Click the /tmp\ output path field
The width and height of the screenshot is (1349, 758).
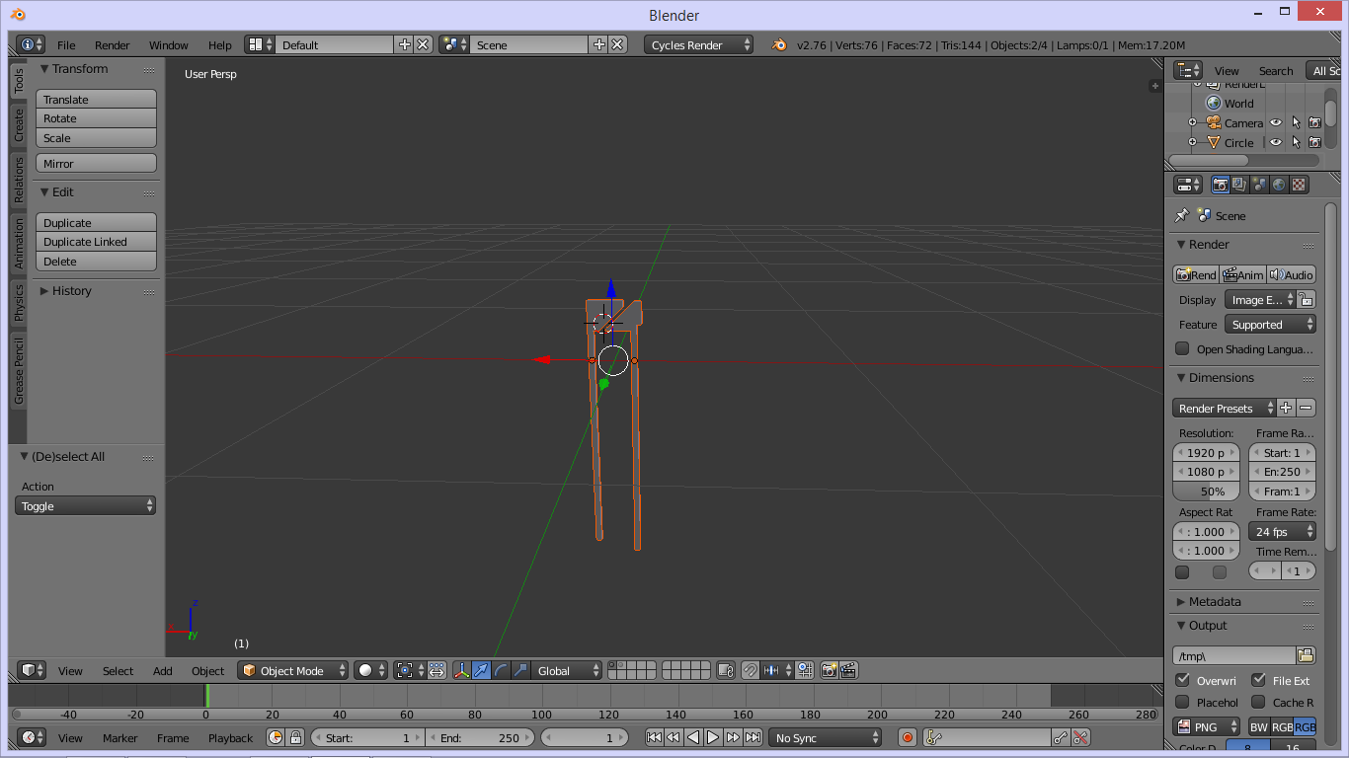coord(1234,655)
